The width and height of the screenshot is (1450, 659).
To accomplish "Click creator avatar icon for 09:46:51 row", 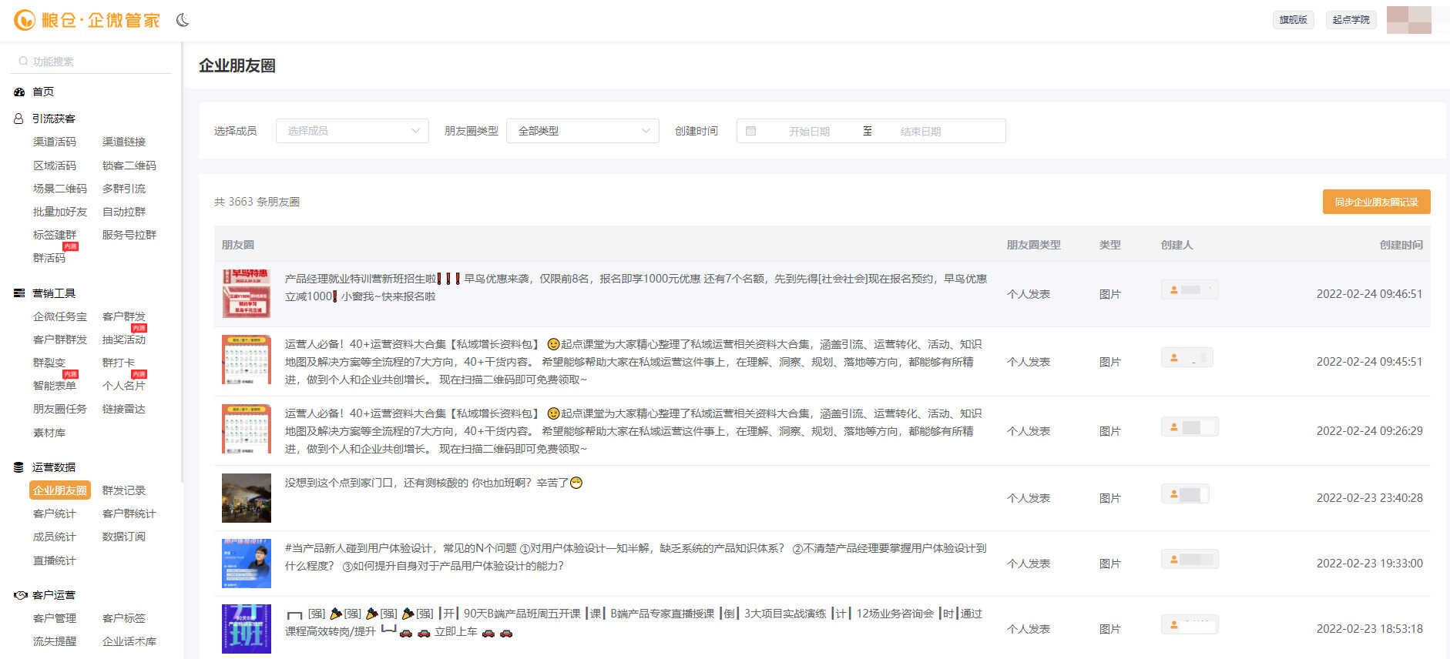I will point(1173,290).
